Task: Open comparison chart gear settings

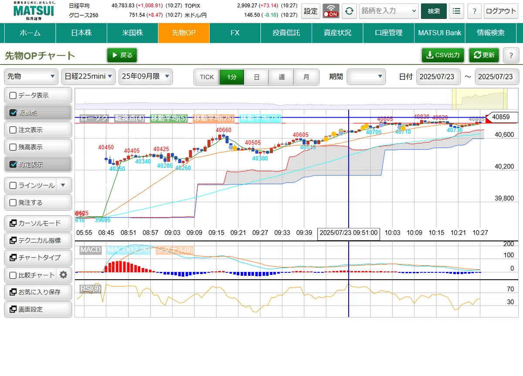Action: click(x=64, y=275)
